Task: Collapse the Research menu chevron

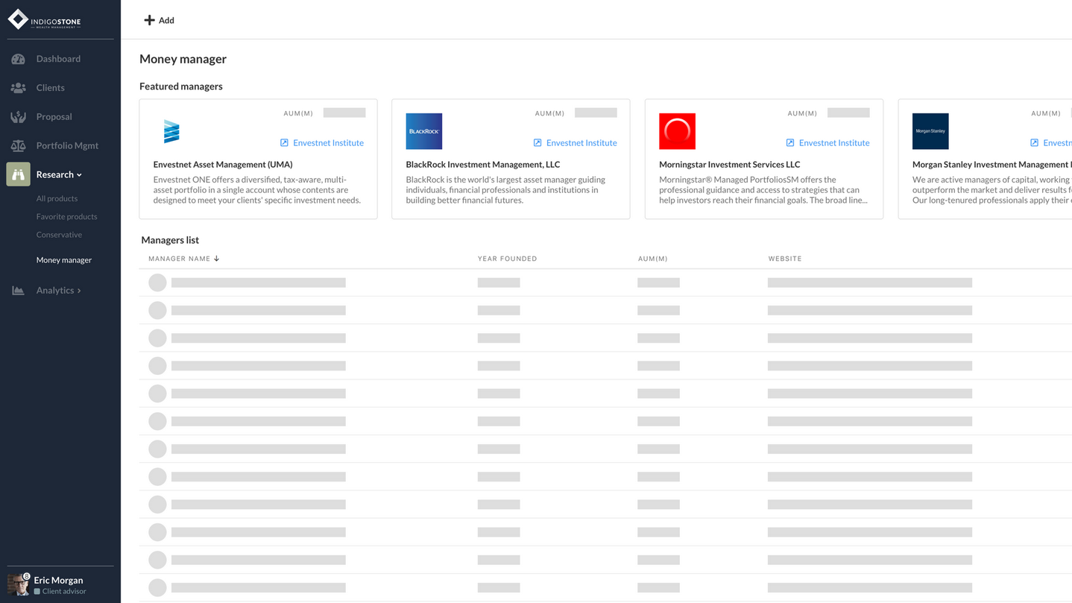Action: (79, 175)
